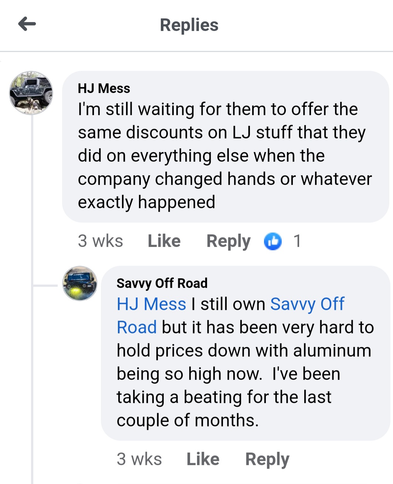Open HJ Mess's Jeep profile picture
The width and height of the screenshot is (393, 484).
point(31,93)
